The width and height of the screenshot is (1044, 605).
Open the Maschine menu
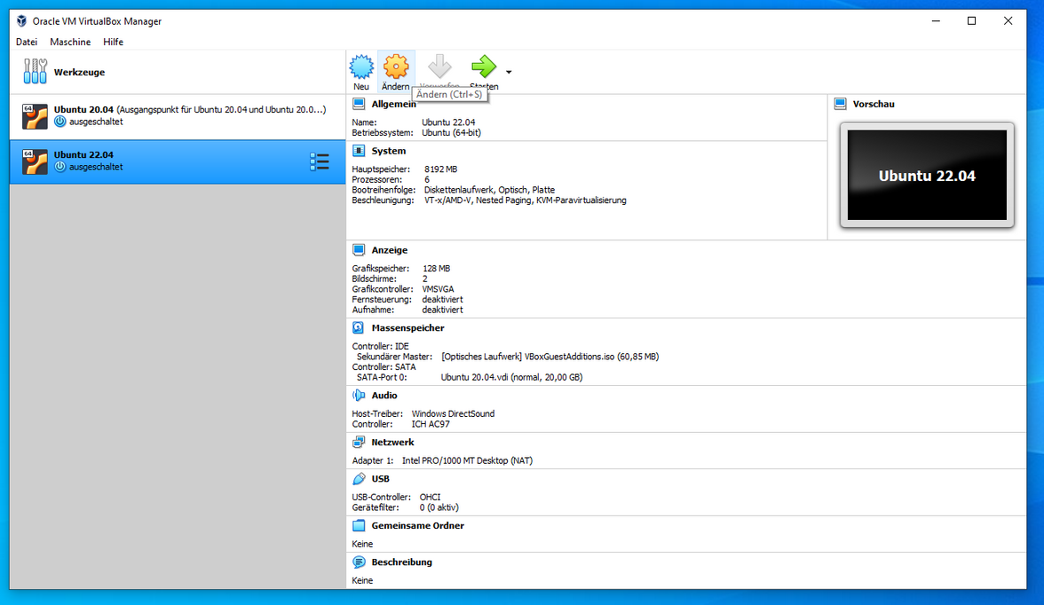(70, 42)
